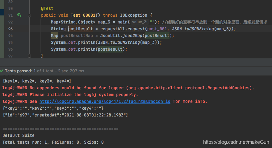Select line number 93 in the gutter
272x148 pixels.
pos(10,29)
